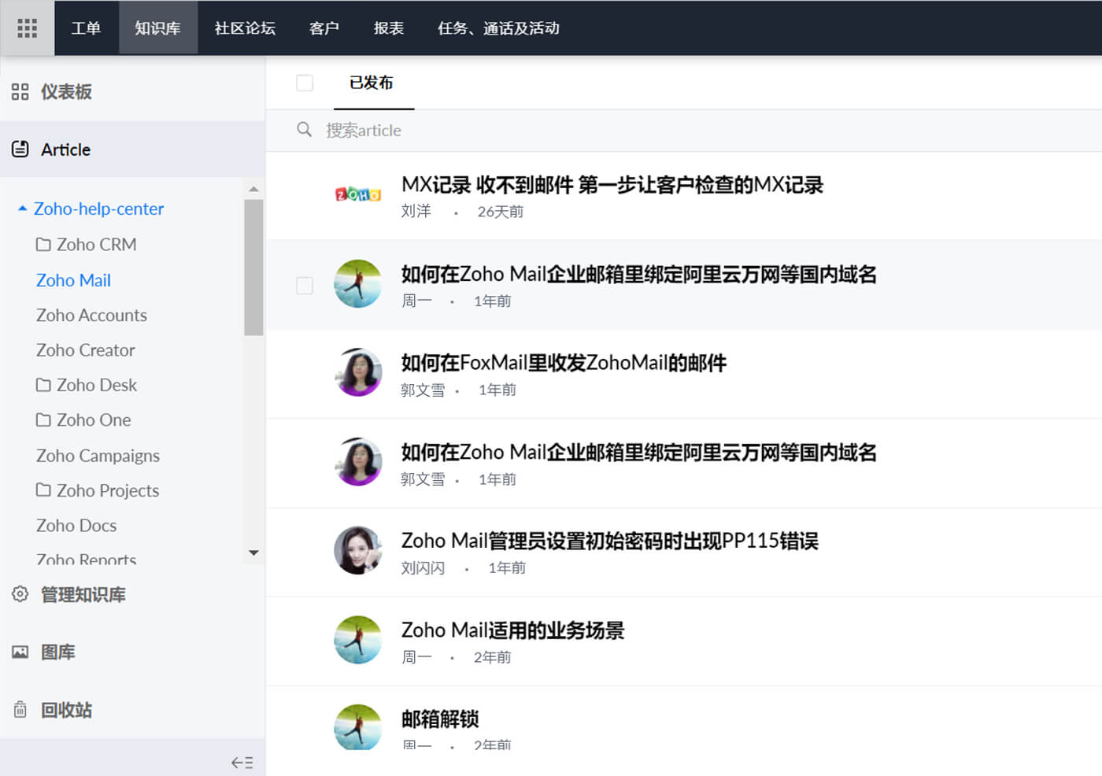Check the box for the 周一 Zoho Mail article
The image size is (1102, 776).
pyautogui.click(x=305, y=285)
